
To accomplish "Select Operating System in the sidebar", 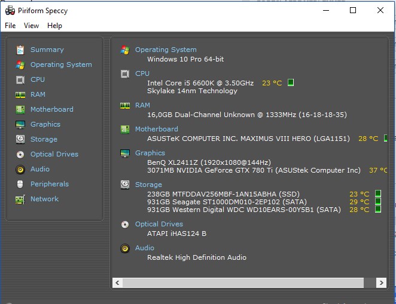I will click(x=61, y=65).
